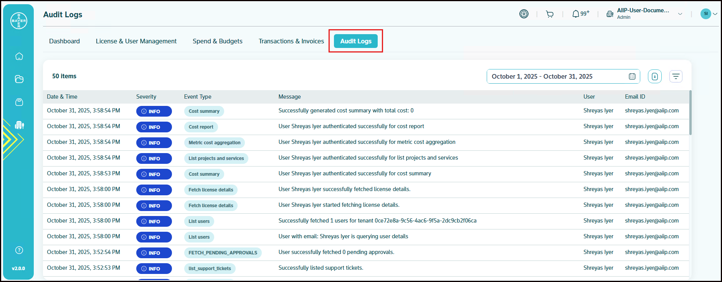Click the audit table vertical scrollbar
The width and height of the screenshot is (722, 282).
[x=690, y=113]
